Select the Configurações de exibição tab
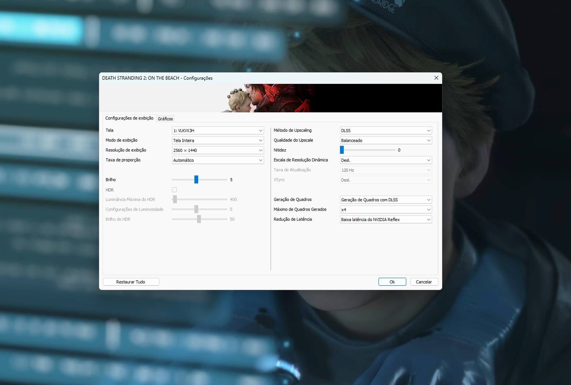 129,118
